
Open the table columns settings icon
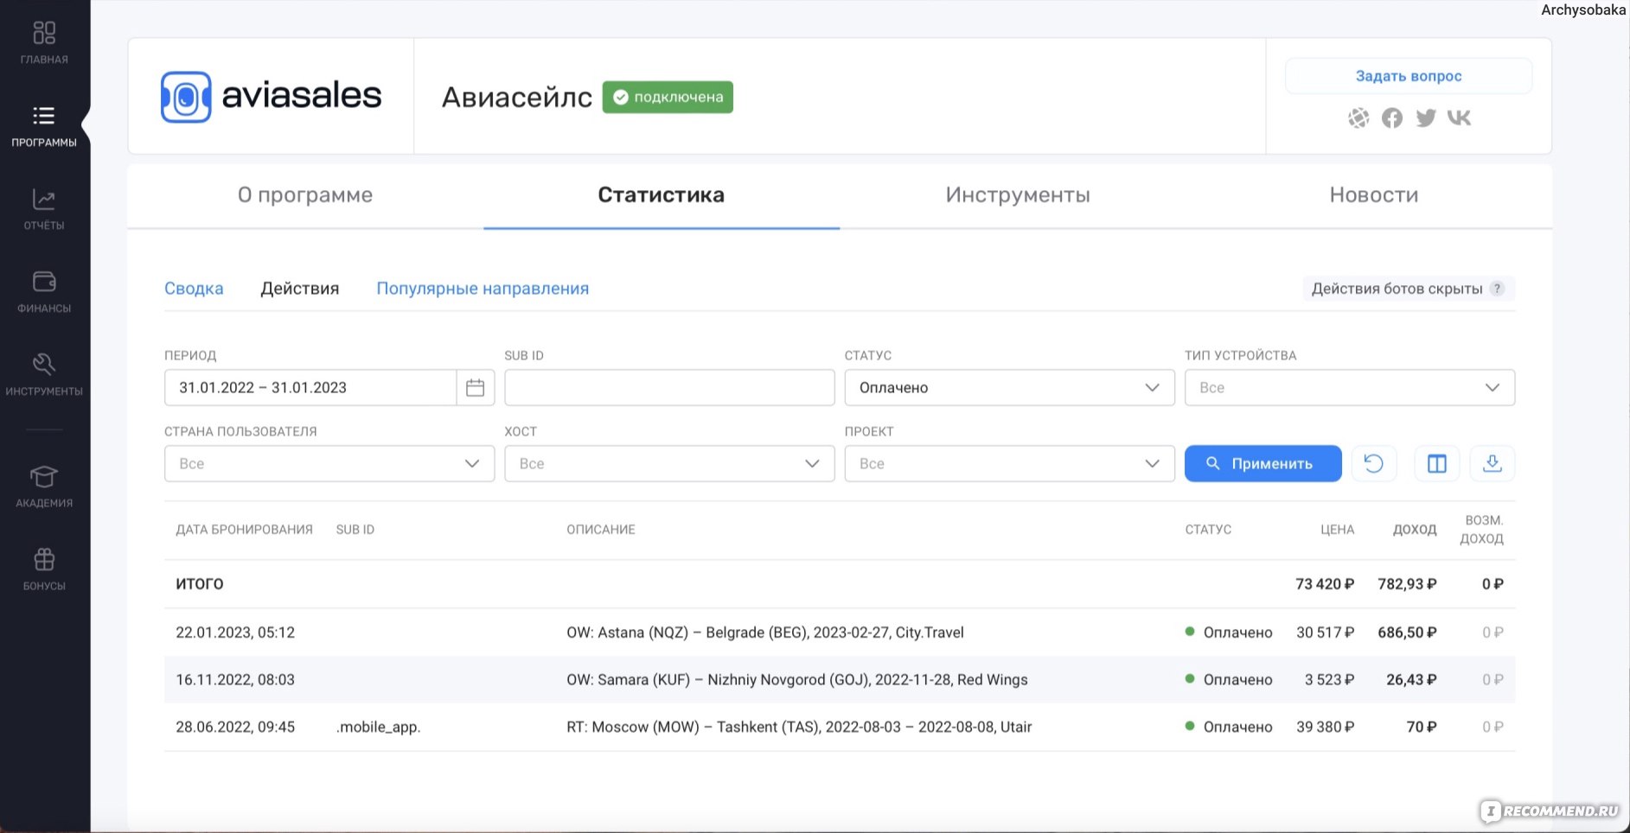[x=1437, y=464]
